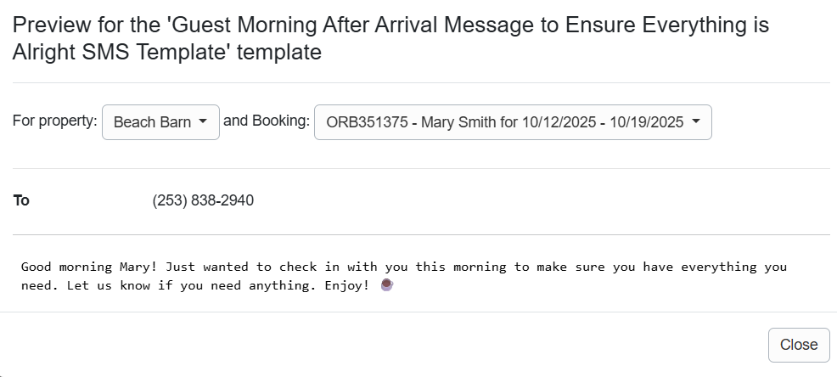Screen dimensions: 837x377
Task: Expand the Mary Smith booking dropdown
Action: (512, 122)
